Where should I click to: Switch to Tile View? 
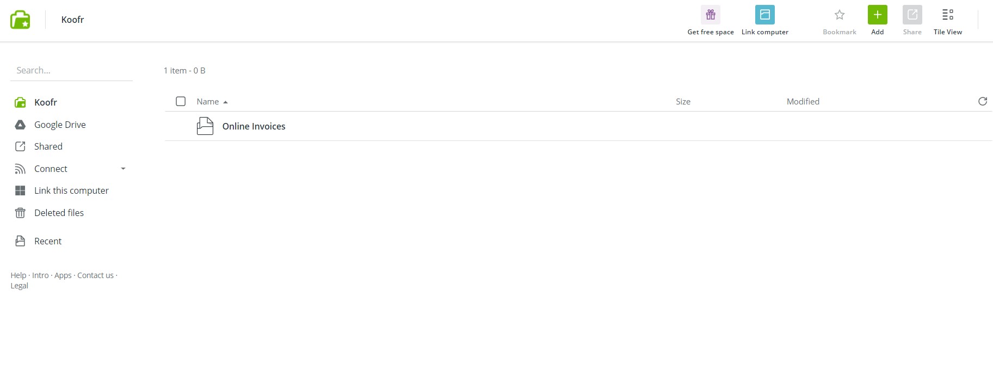pos(947,15)
